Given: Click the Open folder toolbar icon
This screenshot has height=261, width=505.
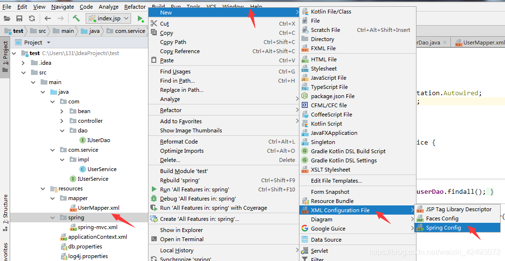Looking at the screenshot, I should (x=7, y=18).
